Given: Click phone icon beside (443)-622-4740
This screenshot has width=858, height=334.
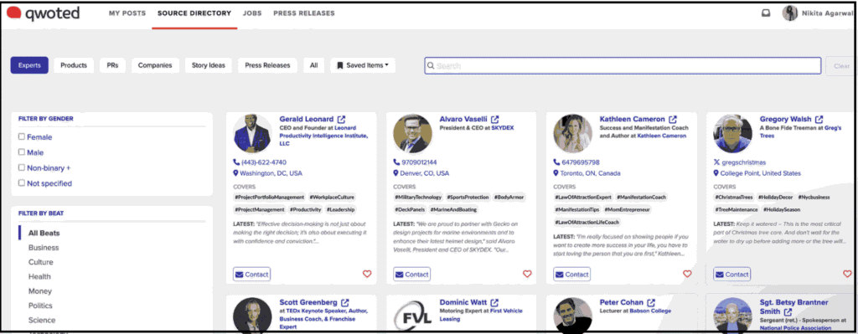Looking at the screenshot, I should click(236, 162).
